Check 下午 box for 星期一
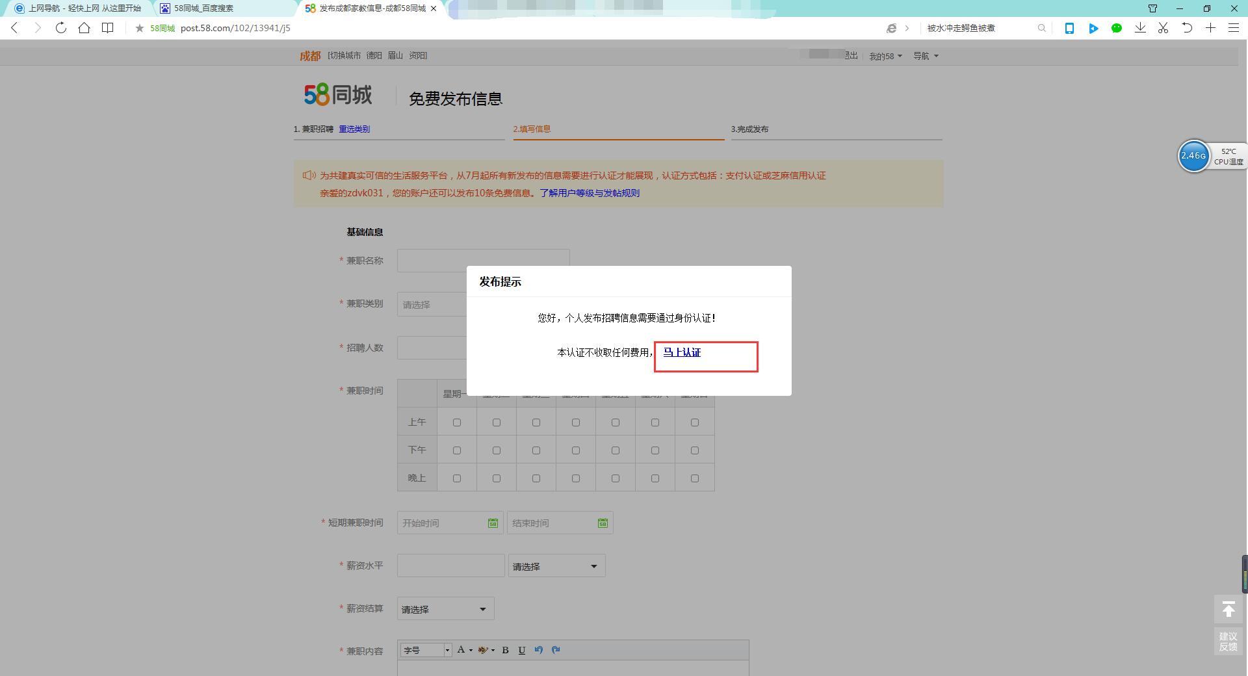The width and height of the screenshot is (1248, 676). click(457, 450)
